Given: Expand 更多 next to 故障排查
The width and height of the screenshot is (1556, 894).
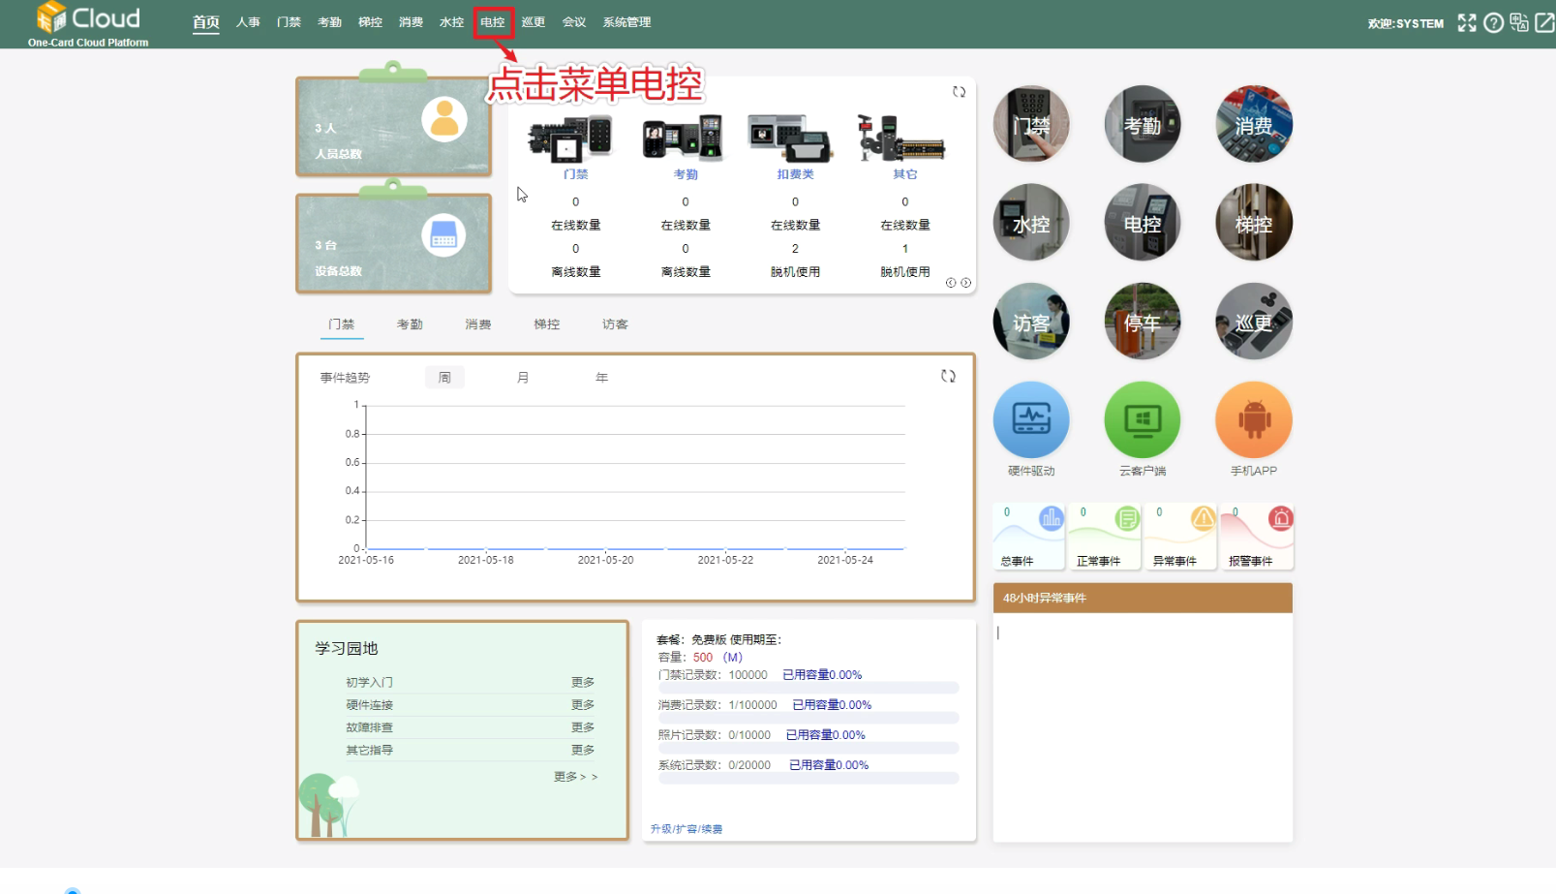Looking at the screenshot, I should click(x=583, y=727).
